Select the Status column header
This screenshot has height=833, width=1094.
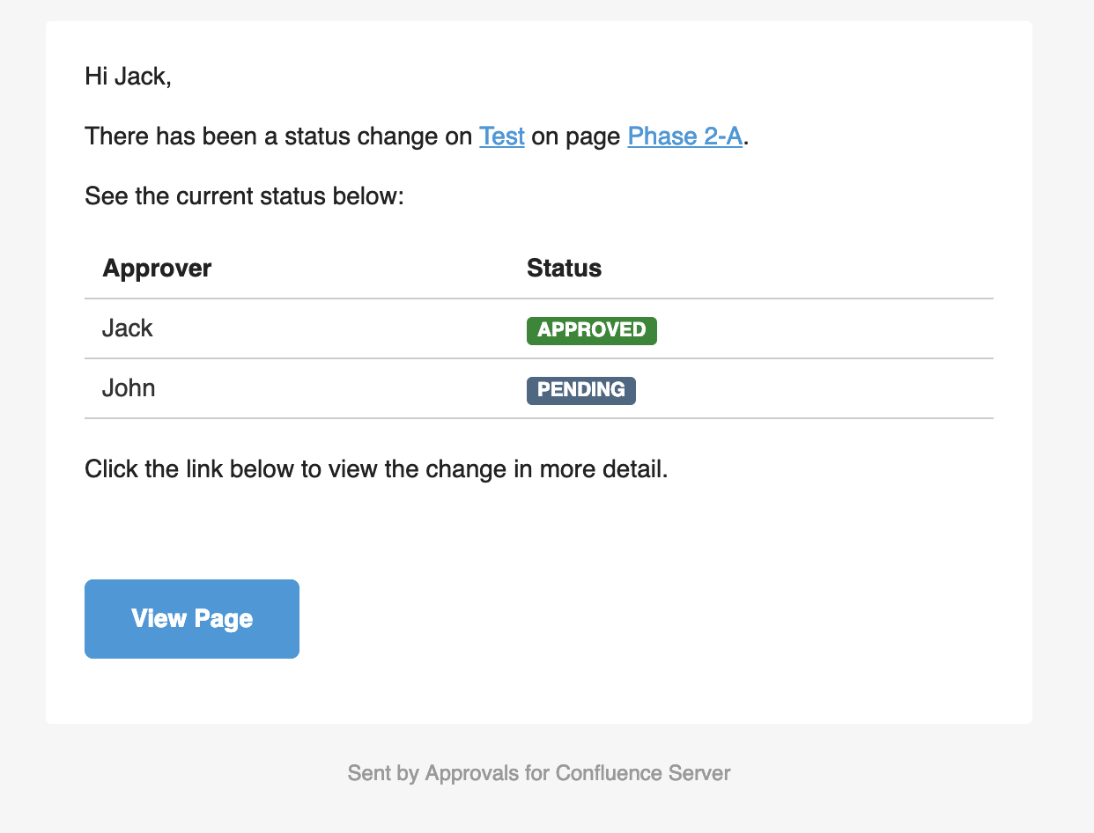[564, 269]
